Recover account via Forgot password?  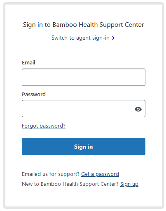tap(44, 126)
